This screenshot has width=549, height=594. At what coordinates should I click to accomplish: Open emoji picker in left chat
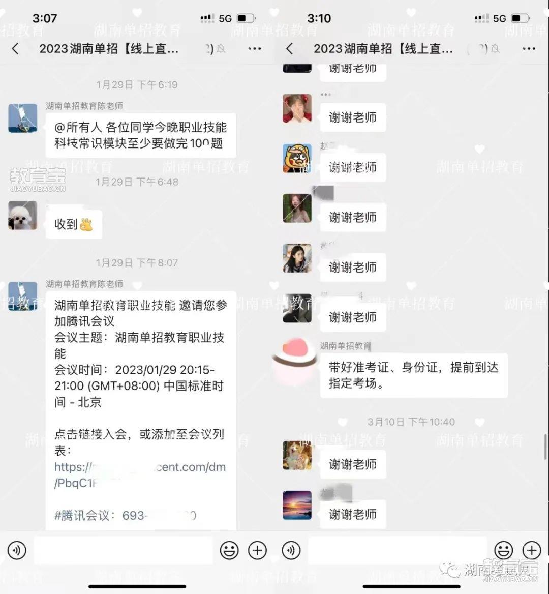[x=229, y=550]
